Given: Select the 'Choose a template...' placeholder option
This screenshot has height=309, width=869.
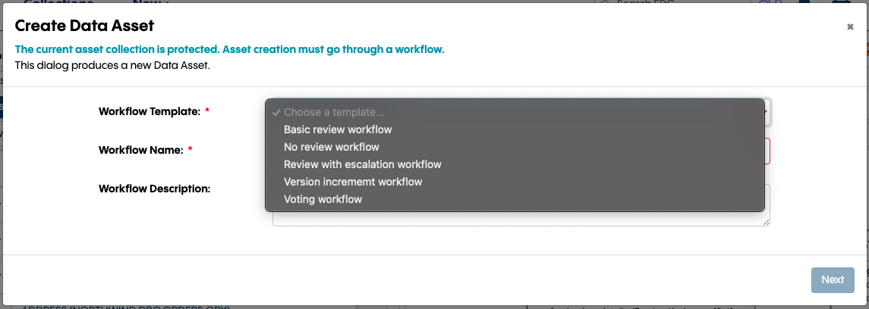Looking at the screenshot, I should pos(334,112).
